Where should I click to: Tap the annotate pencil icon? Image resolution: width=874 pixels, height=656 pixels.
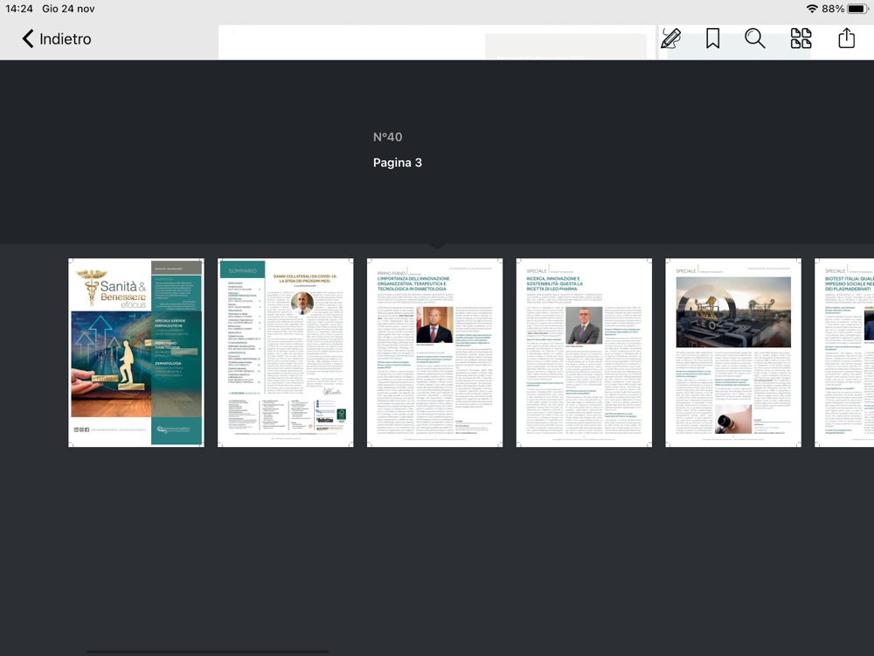671,38
